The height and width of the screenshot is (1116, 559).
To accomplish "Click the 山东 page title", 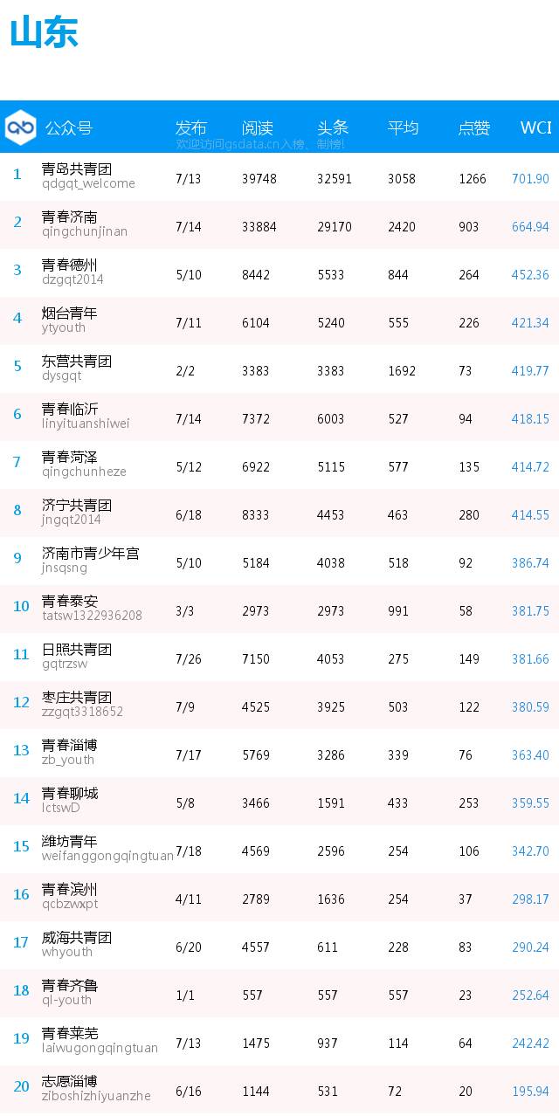I will coord(45,32).
